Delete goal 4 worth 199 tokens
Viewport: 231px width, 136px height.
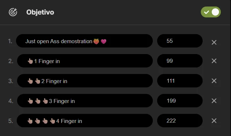pos(214,101)
